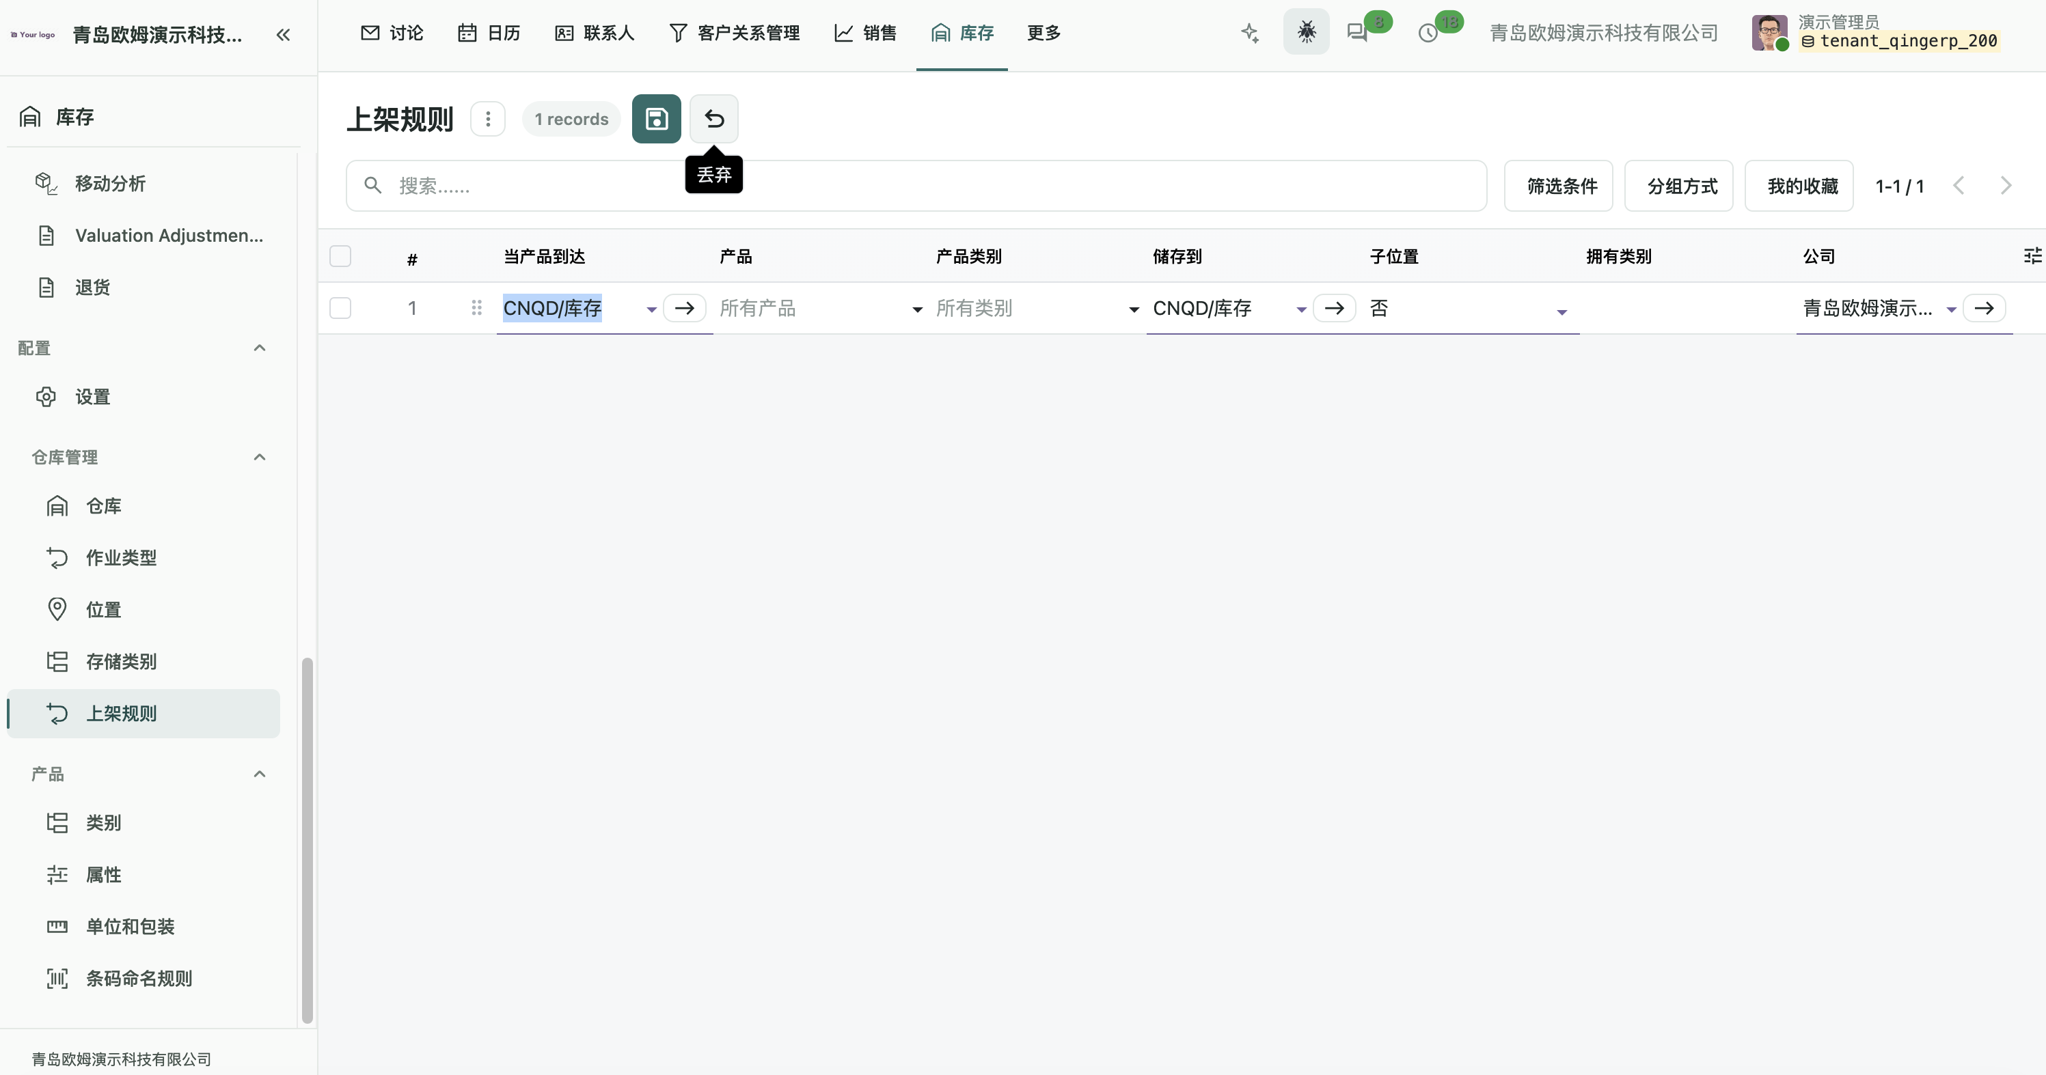Collapse the 仓库管理 sidebar section
The width and height of the screenshot is (2046, 1075).
click(x=259, y=458)
